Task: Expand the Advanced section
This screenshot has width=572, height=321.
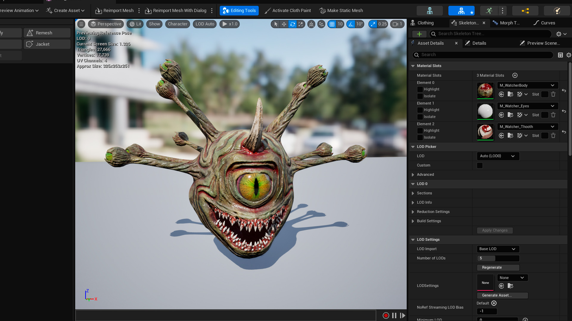Action: click(x=413, y=175)
